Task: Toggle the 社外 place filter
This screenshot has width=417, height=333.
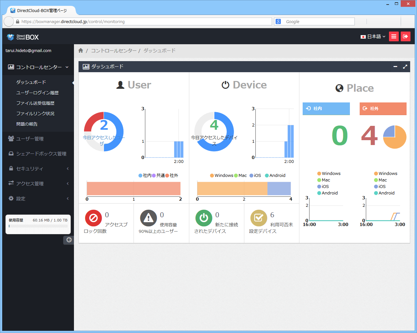Action: pyautogui.click(x=383, y=109)
